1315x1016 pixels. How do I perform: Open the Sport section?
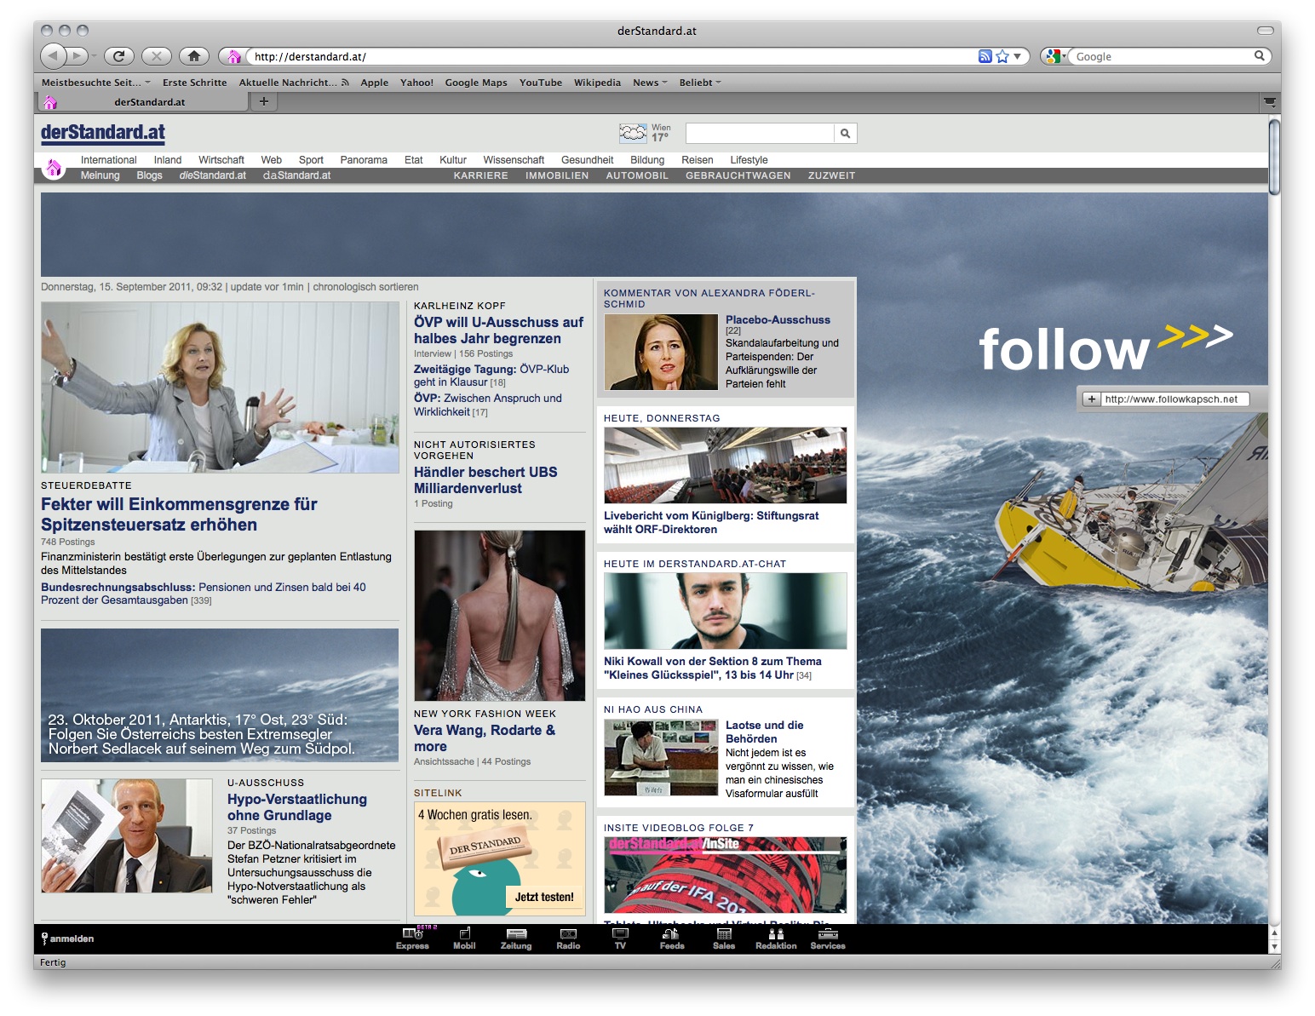click(311, 160)
